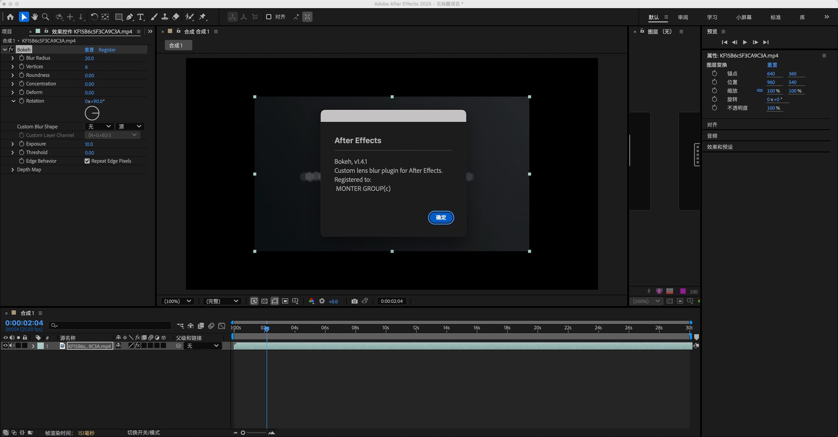The height and width of the screenshot is (437, 838).
Task: Click the frame blending icon in timeline
Action: [x=201, y=326]
